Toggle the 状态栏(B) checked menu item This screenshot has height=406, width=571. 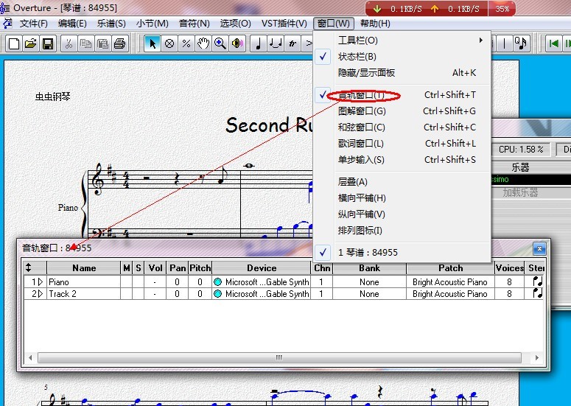357,57
